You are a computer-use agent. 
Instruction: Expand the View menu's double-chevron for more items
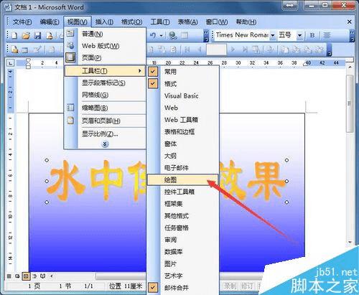point(105,144)
